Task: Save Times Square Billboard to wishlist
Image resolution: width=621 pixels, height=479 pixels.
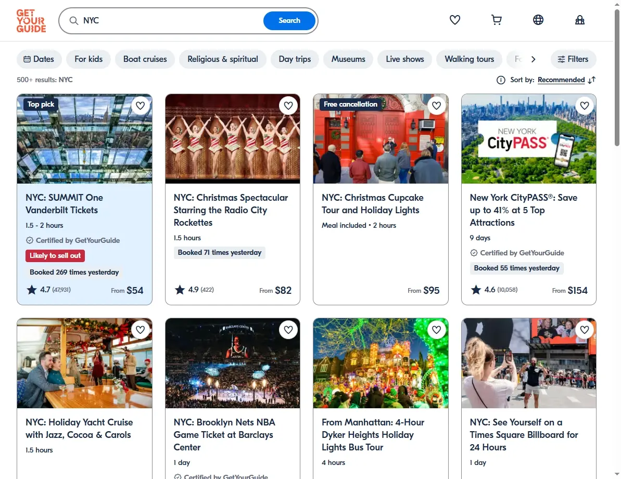Action: pos(585,330)
